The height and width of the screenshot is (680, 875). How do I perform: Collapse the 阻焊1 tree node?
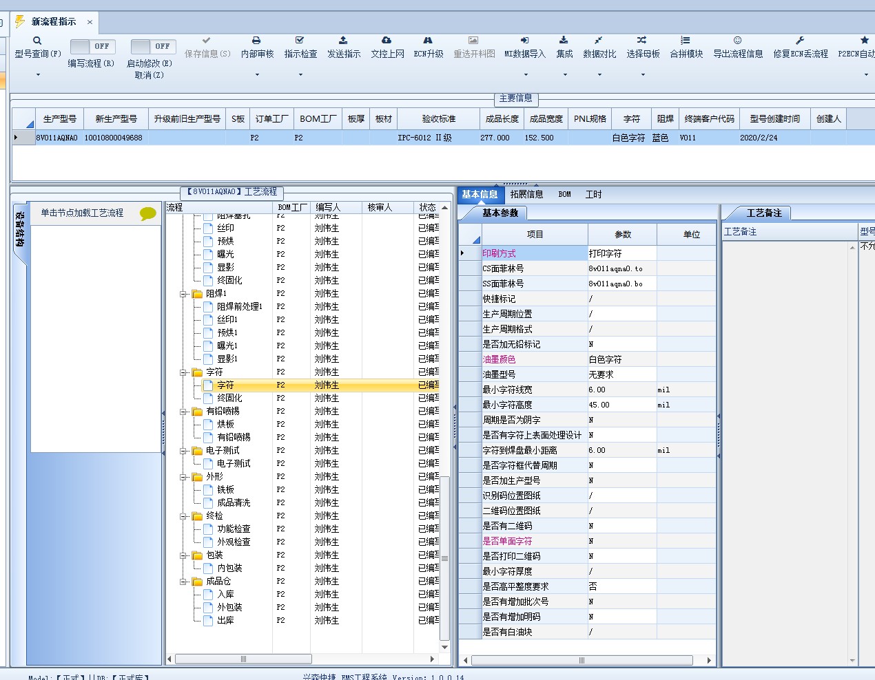184,294
